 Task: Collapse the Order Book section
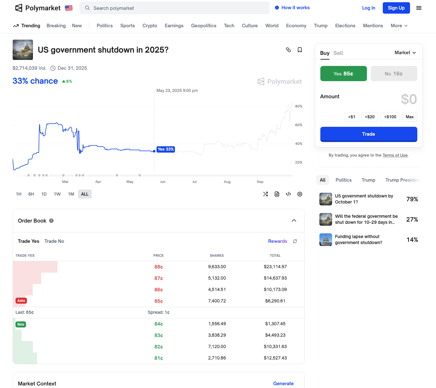[x=294, y=221]
